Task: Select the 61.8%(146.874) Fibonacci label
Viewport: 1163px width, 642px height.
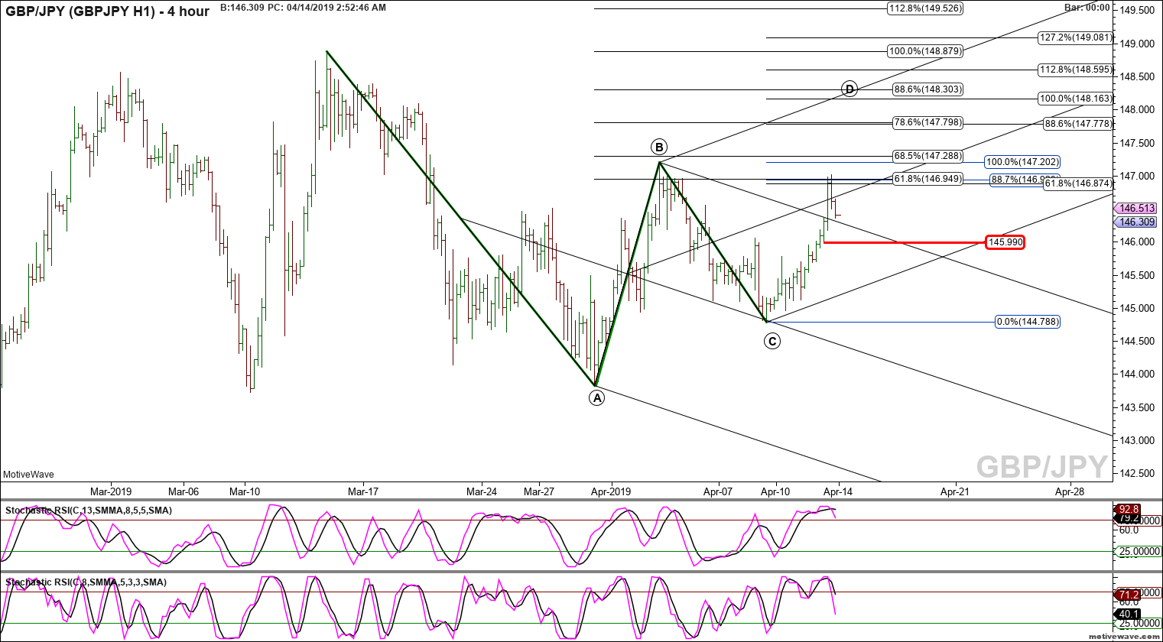Action: [x=1078, y=183]
